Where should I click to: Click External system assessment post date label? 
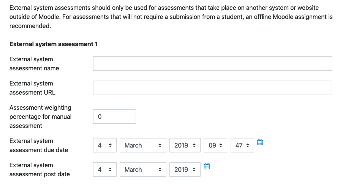pyautogui.click(x=40, y=169)
